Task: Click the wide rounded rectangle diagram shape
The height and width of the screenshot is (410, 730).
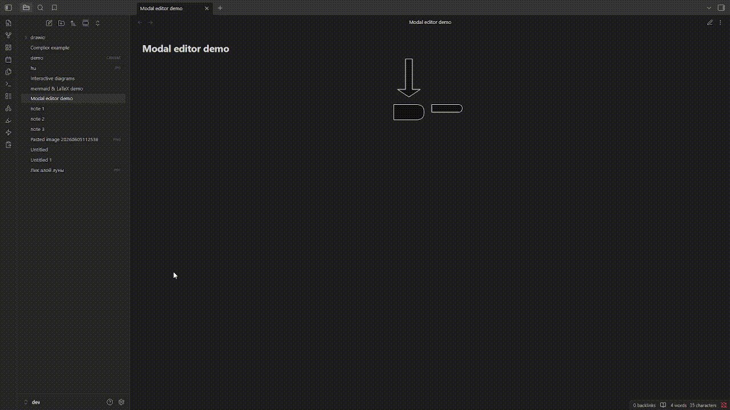Action: tap(447, 108)
